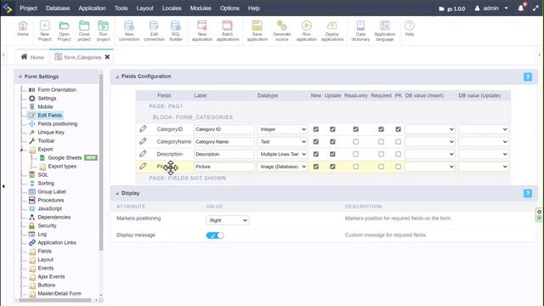544x306 pixels.
Task: Switch to the Home tab
Action: (x=32, y=57)
